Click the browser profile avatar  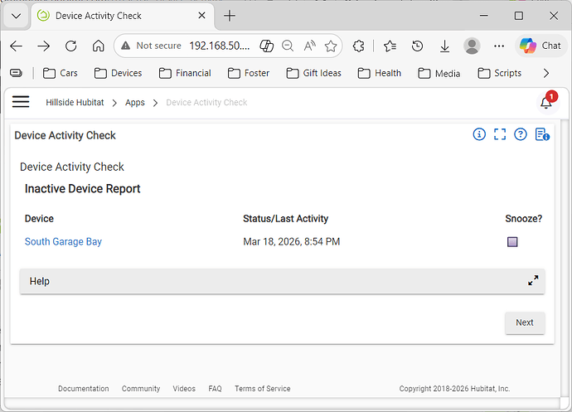[x=472, y=46]
